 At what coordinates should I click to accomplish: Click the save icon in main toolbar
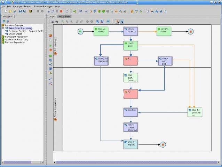click(x=20, y=11)
